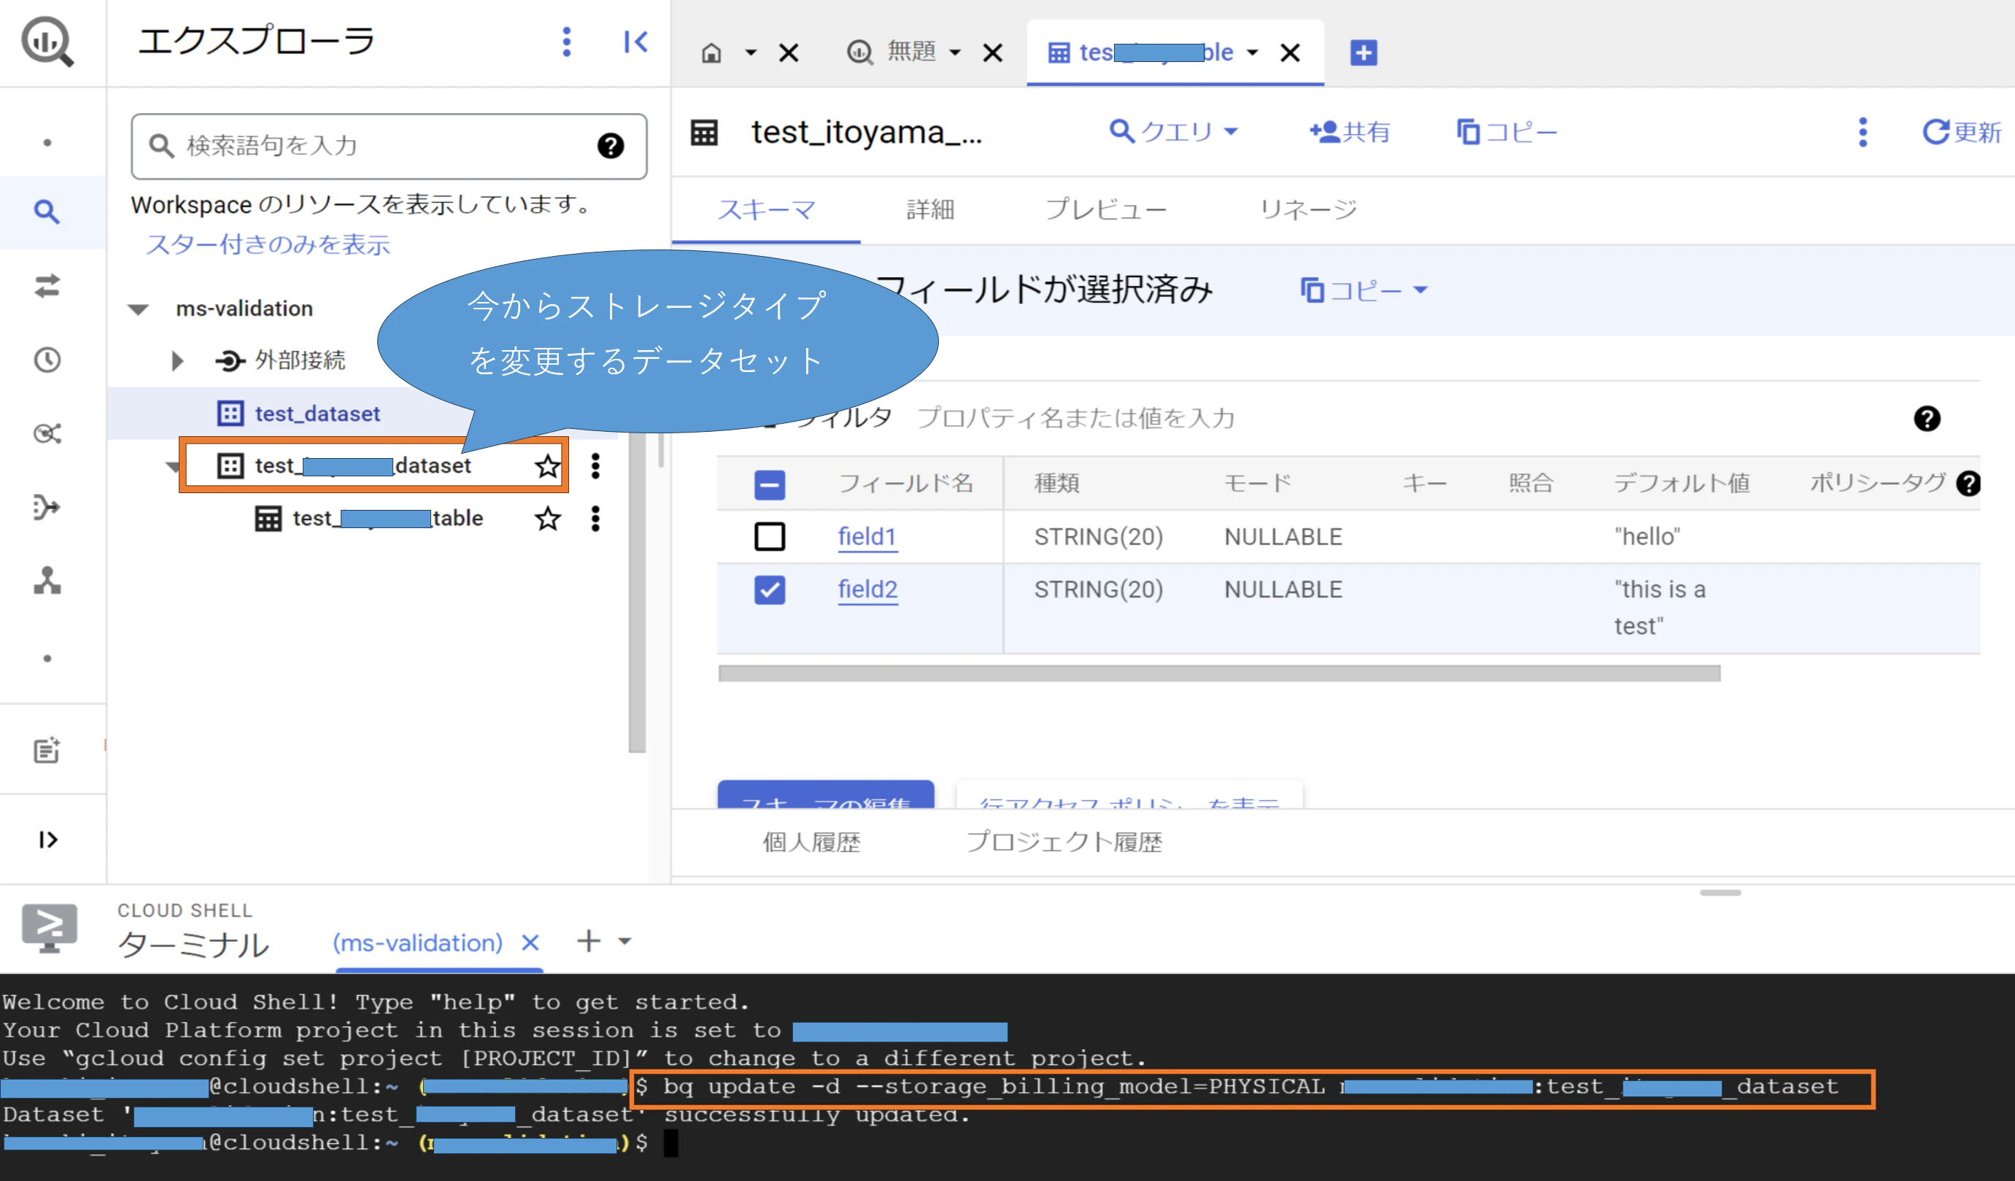
Task: Star the test dataset with the orange highlight
Action: point(548,465)
